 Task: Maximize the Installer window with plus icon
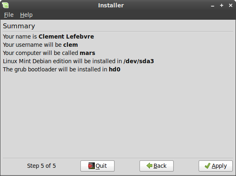222,5
